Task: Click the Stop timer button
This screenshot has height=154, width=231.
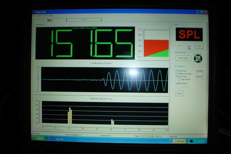Action: (x=199, y=46)
